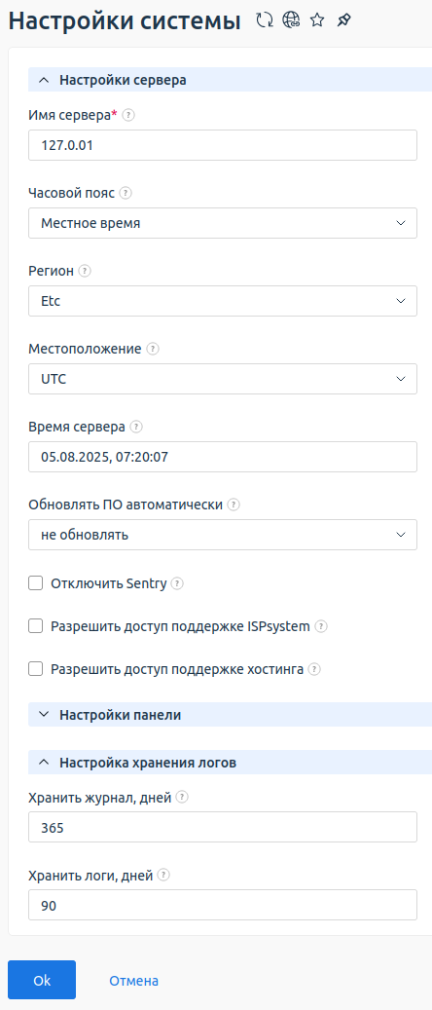The width and height of the screenshot is (432, 1010).
Task: Click the globe icon in header
Action: click(x=291, y=20)
